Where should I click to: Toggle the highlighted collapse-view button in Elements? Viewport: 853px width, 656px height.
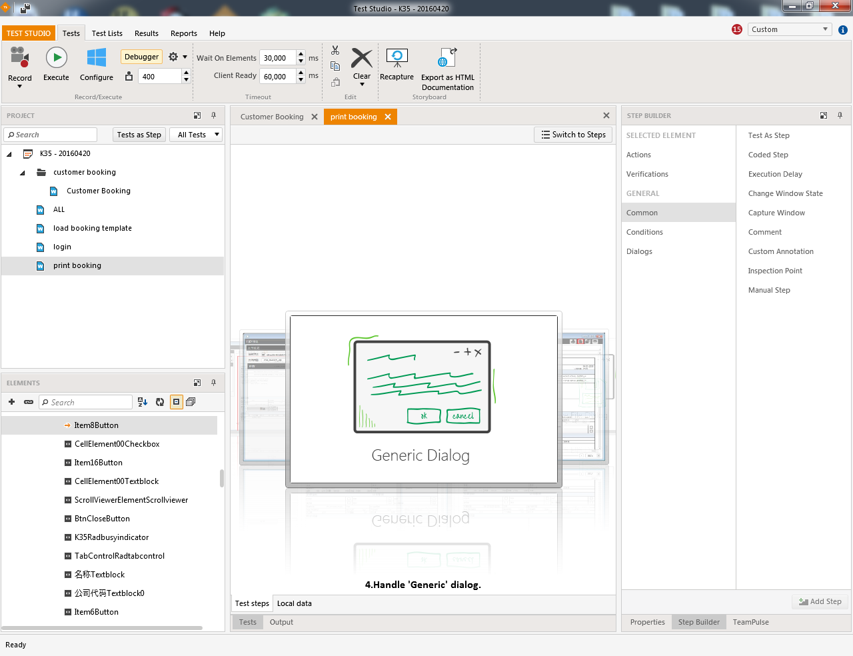176,402
